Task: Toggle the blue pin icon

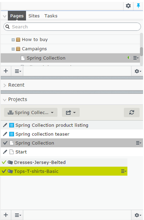Action: point(138,6)
